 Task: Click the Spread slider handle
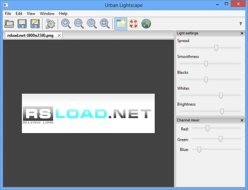click(x=216, y=48)
